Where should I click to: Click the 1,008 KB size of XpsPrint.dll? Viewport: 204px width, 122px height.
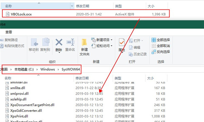[158, 116]
